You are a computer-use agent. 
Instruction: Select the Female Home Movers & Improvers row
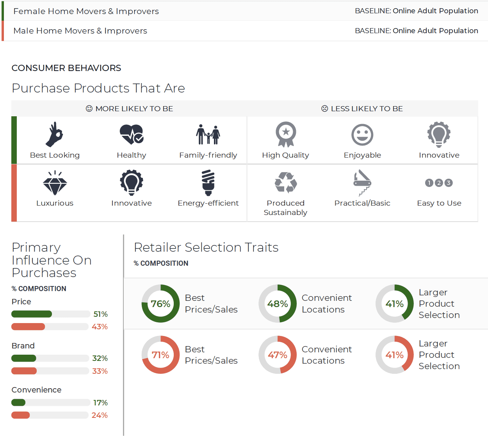click(x=245, y=11)
